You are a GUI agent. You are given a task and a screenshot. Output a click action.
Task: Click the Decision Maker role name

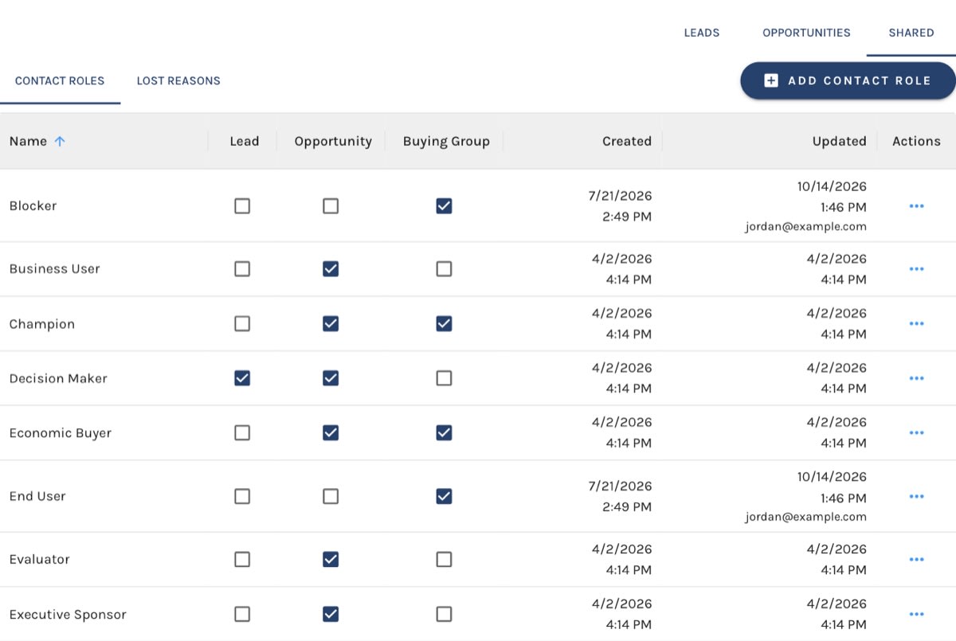click(58, 378)
